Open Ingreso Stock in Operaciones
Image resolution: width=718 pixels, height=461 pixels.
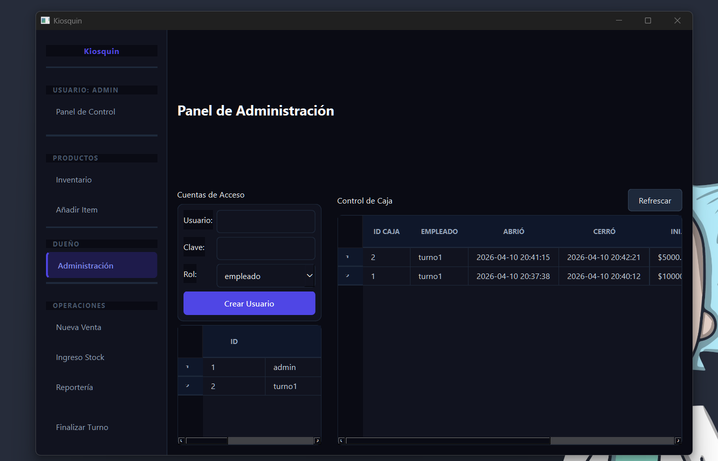pyautogui.click(x=80, y=357)
